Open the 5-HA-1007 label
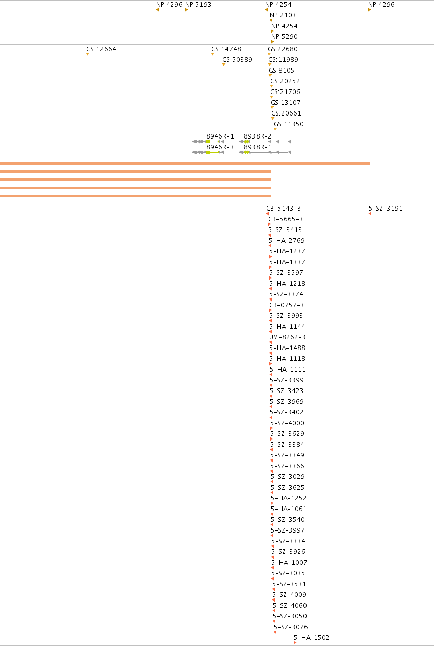Screen dimensions: 434x646 point(289,563)
